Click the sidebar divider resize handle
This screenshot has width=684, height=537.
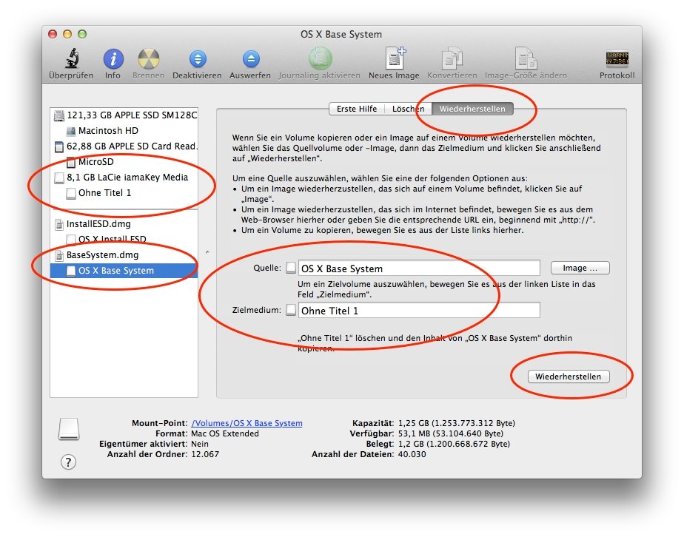(x=207, y=252)
